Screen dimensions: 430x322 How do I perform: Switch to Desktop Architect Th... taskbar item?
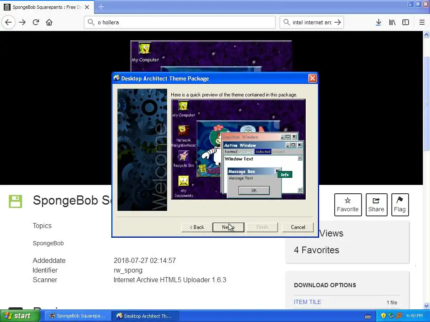(145, 316)
